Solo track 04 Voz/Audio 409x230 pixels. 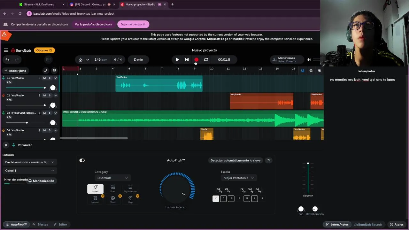50,130
